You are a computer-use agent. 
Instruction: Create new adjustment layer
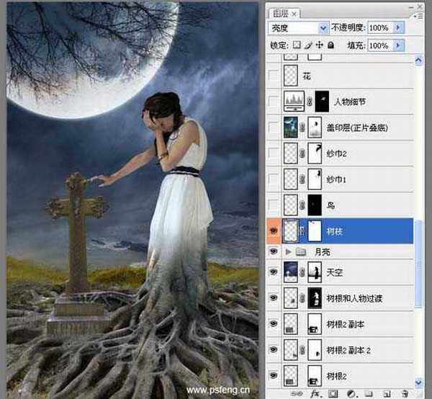pos(351,393)
